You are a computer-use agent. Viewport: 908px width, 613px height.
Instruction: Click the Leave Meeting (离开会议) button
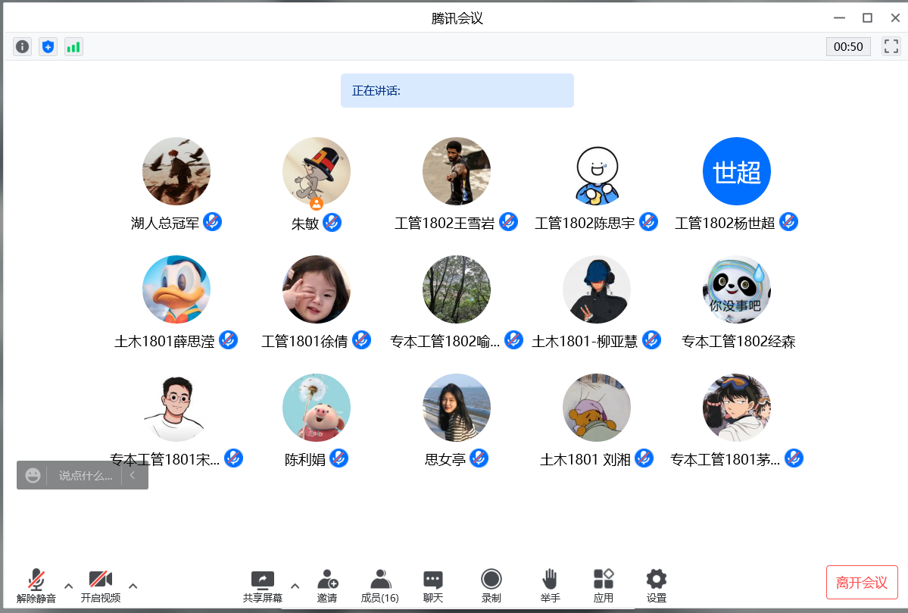[862, 583]
